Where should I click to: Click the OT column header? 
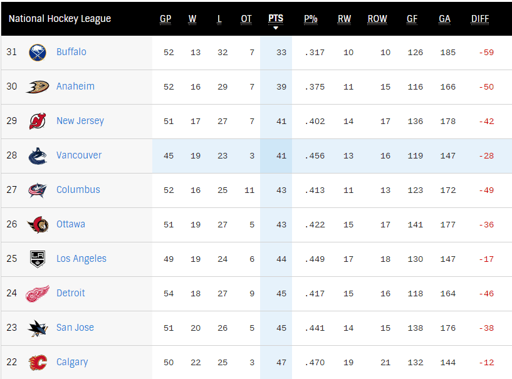(x=246, y=19)
